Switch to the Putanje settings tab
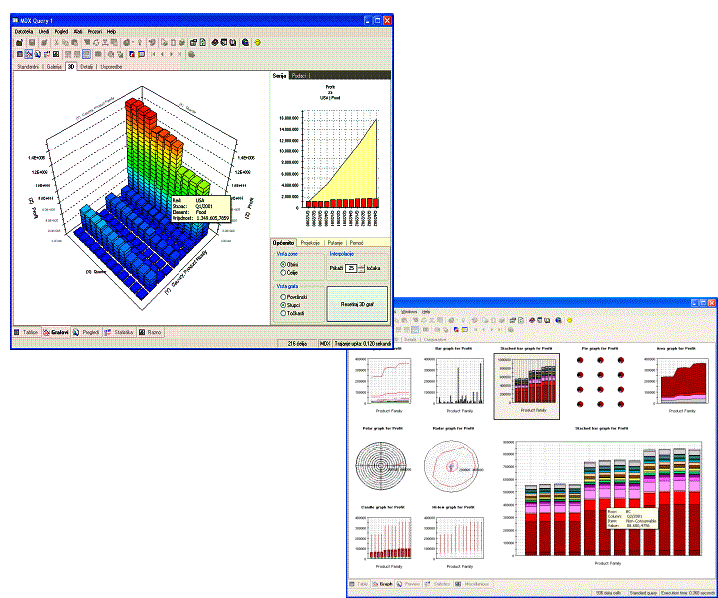The image size is (718, 598). pos(335,243)
